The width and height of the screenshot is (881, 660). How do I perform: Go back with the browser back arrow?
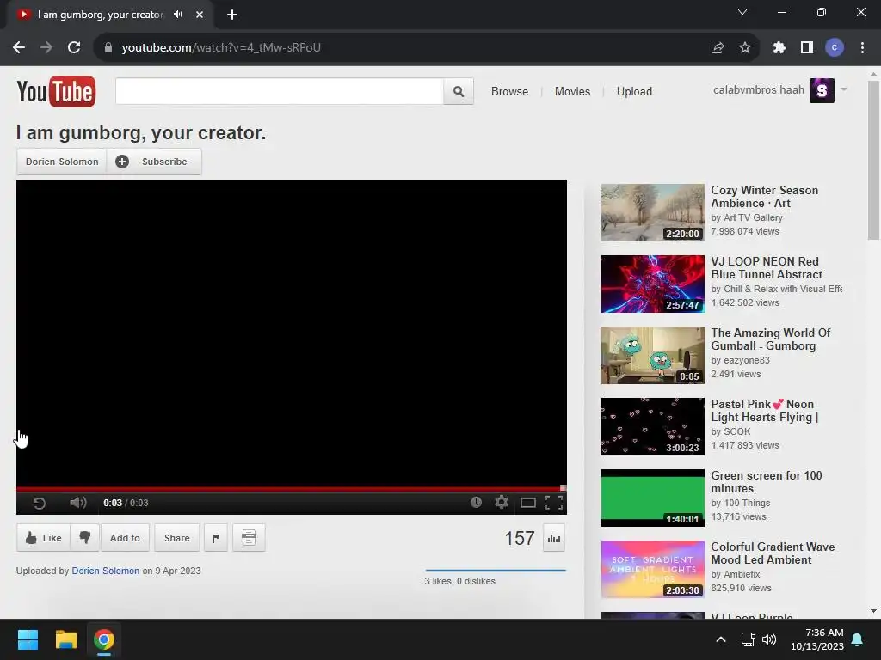(19, 48)
